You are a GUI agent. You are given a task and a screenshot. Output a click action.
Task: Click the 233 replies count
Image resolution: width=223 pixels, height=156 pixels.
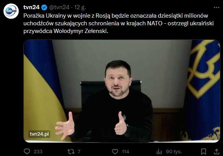point(38,151)
